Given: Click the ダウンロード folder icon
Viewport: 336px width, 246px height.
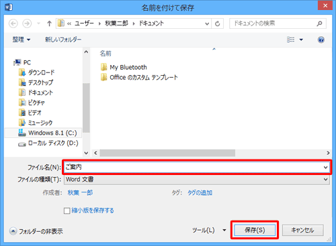Looking at the screenshot, I should click(22, 72).
